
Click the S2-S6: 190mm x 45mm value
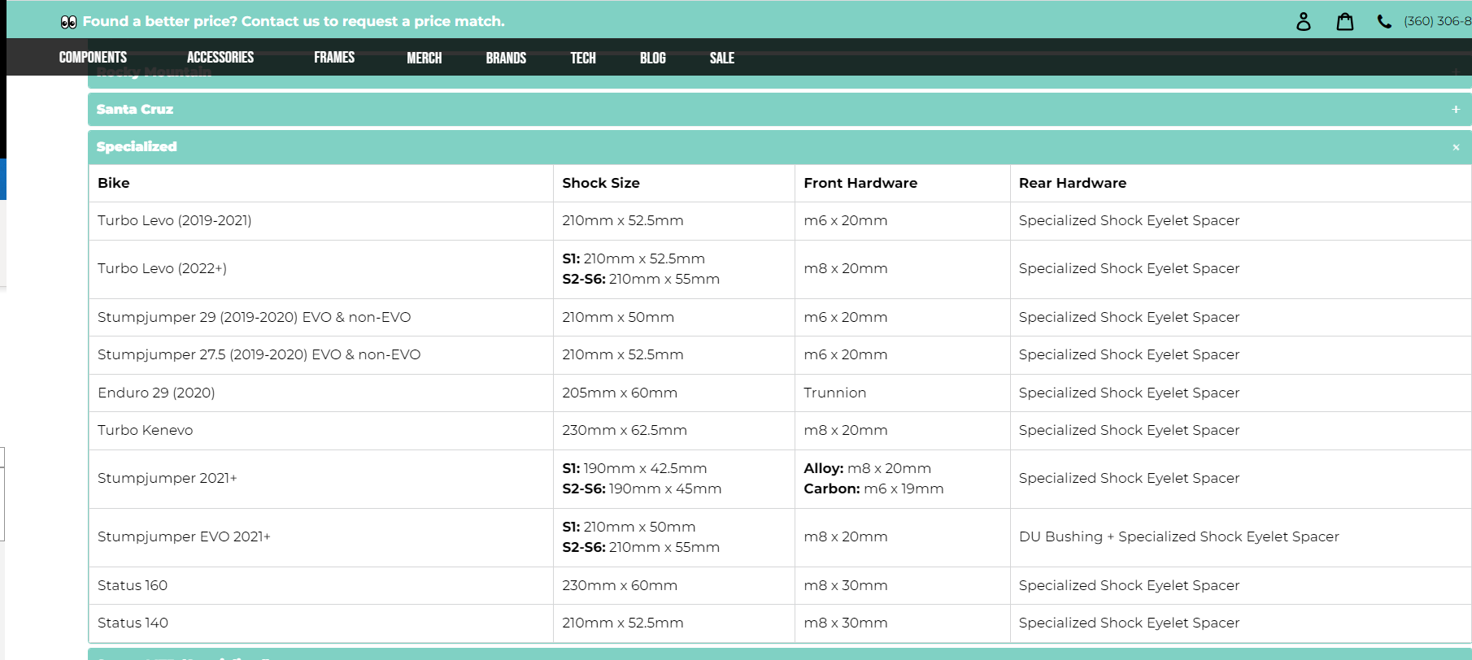642,488
